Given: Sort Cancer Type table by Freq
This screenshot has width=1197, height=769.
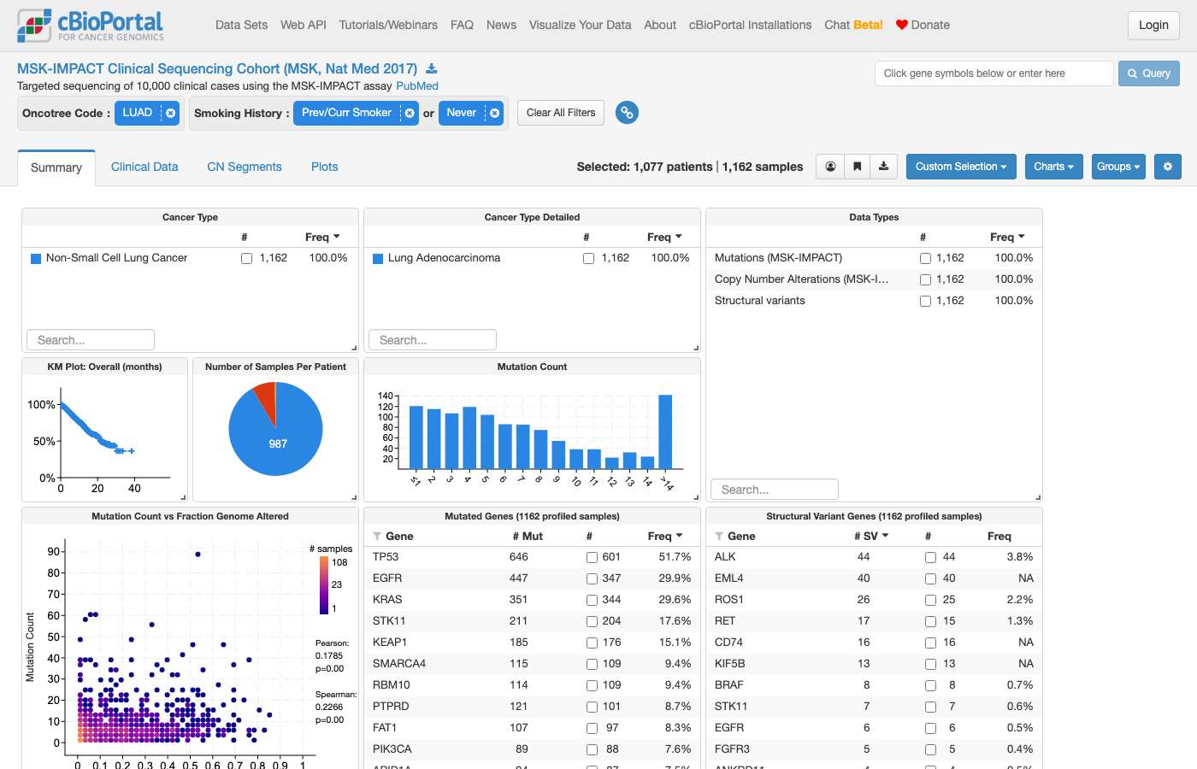Looking at the screenshot, I should (322, 237).
